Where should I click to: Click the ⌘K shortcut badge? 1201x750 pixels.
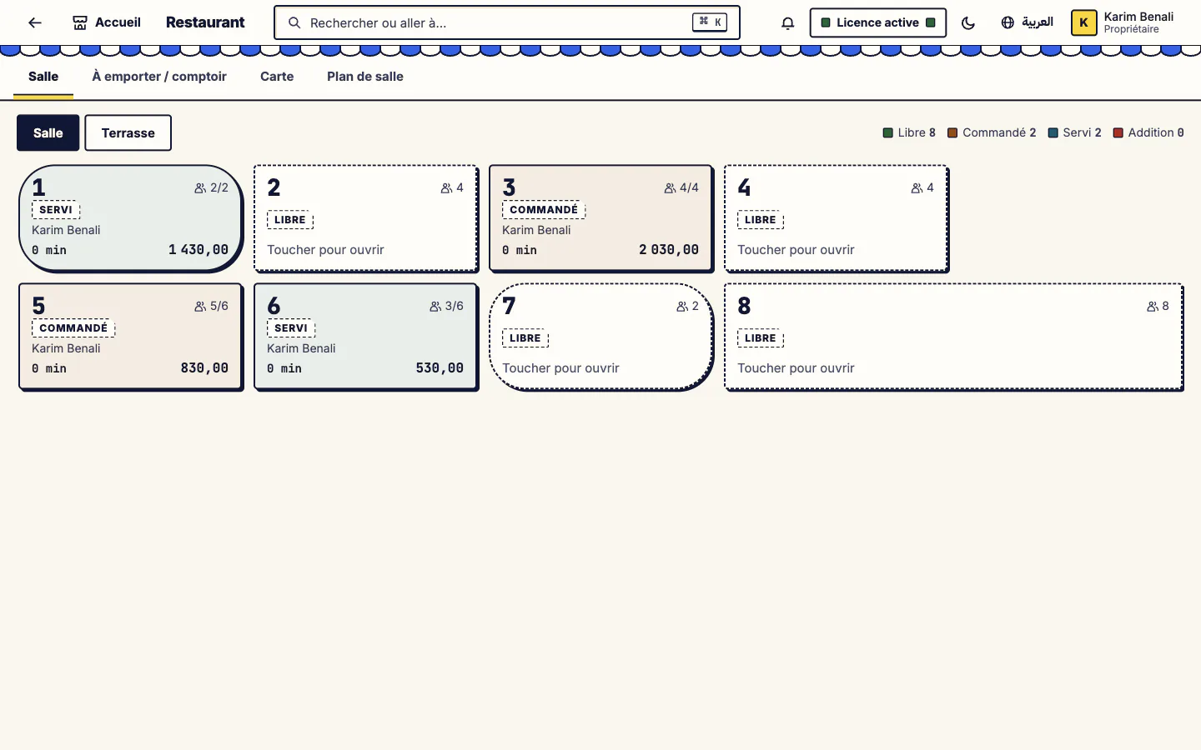click(710, 22)
